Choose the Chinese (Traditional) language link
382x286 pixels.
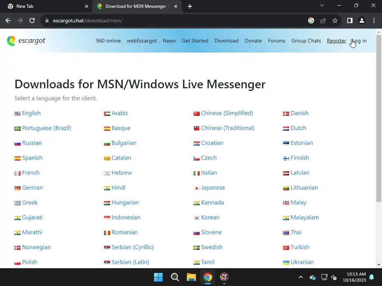(228, 128)
